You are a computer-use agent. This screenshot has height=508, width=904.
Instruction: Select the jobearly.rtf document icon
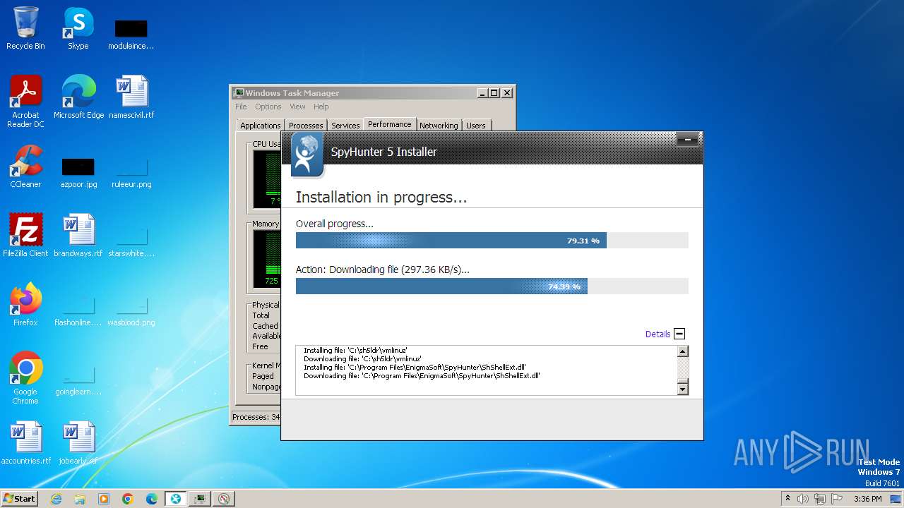click(x=78, y=442)
